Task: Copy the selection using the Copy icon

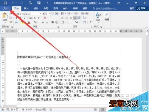Action: point(11,18)
